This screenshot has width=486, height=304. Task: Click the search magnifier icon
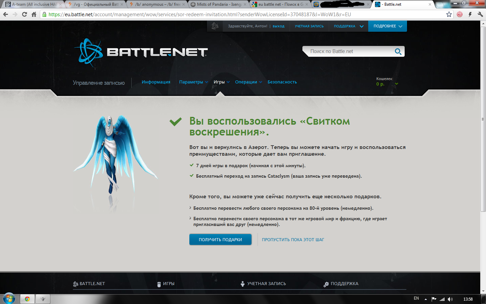pyautogui.click(x=398, y=51)
